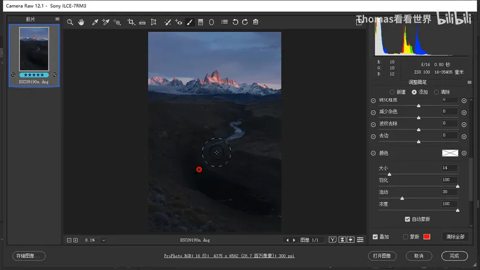Click the red mask color swatch

pos(426,237)
